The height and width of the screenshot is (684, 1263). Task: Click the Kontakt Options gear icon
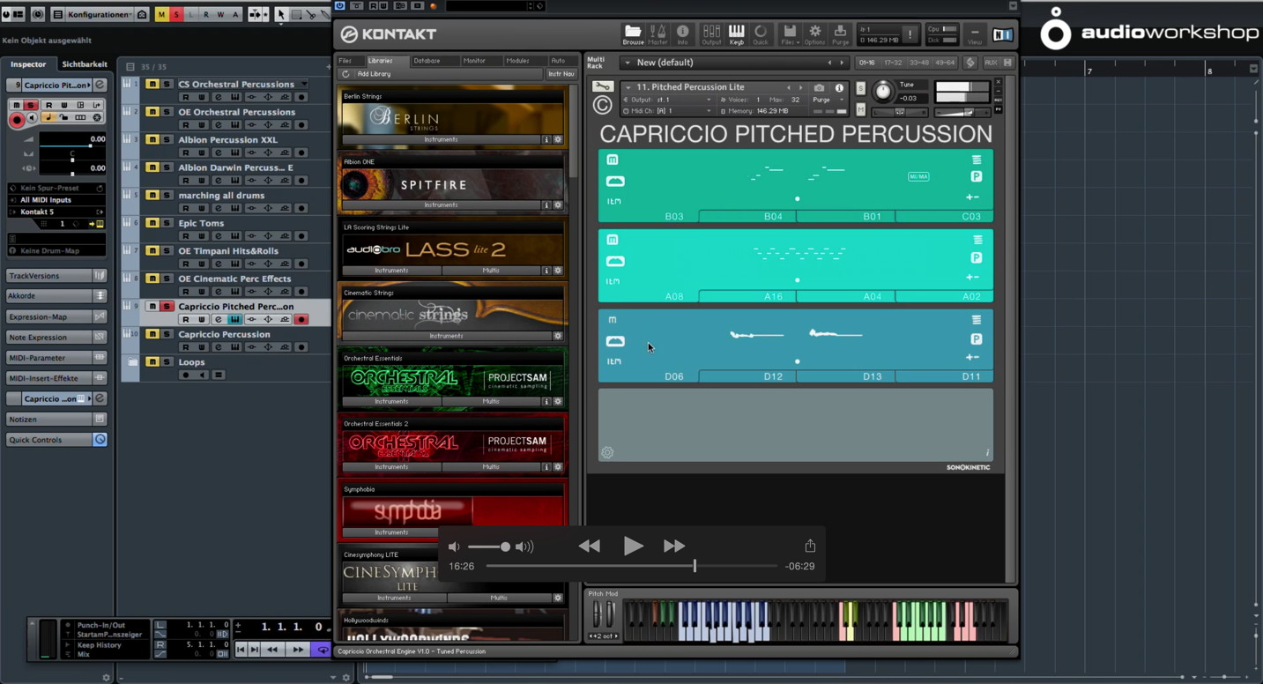[814, 35]
